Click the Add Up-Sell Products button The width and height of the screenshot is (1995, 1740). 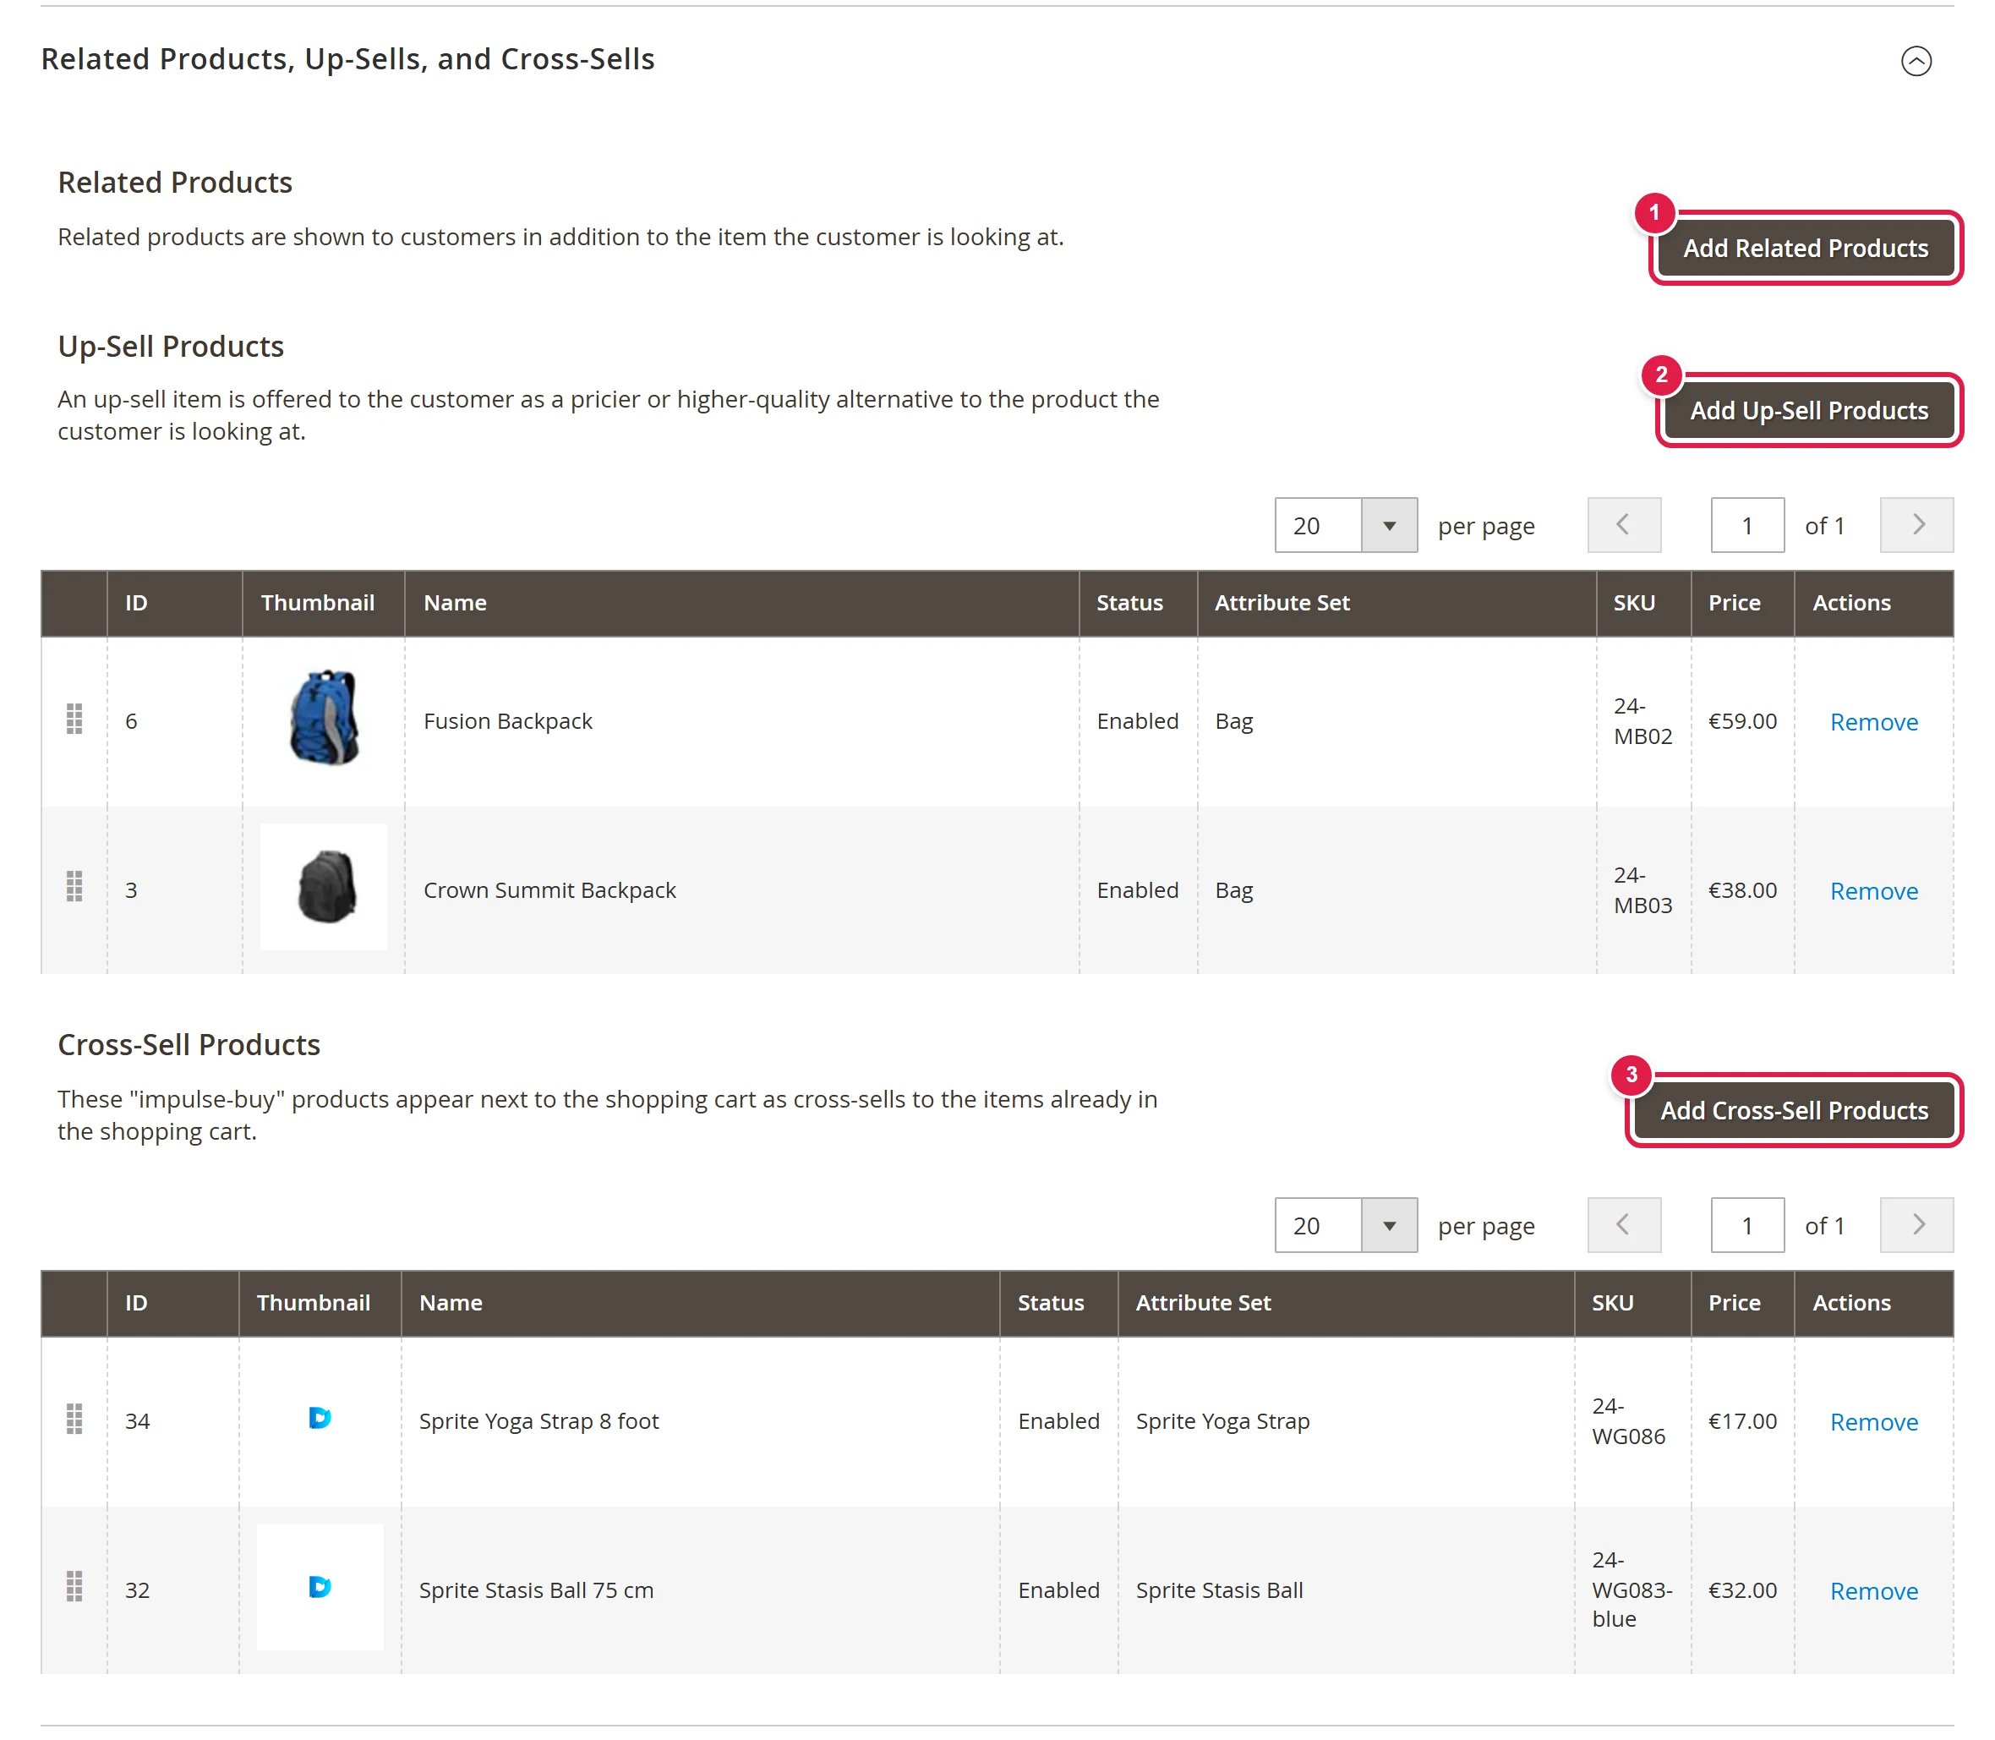1809,411
